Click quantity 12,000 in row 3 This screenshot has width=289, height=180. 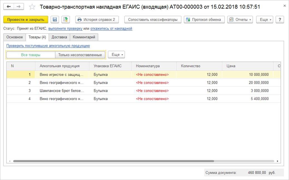click(x=199, y=91)
